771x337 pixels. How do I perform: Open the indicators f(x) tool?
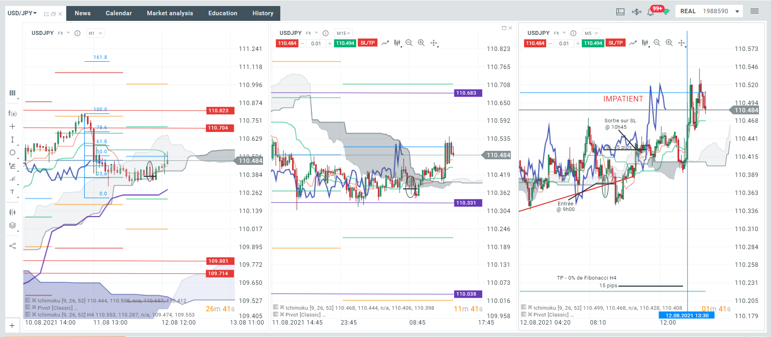tap(12, 114)
